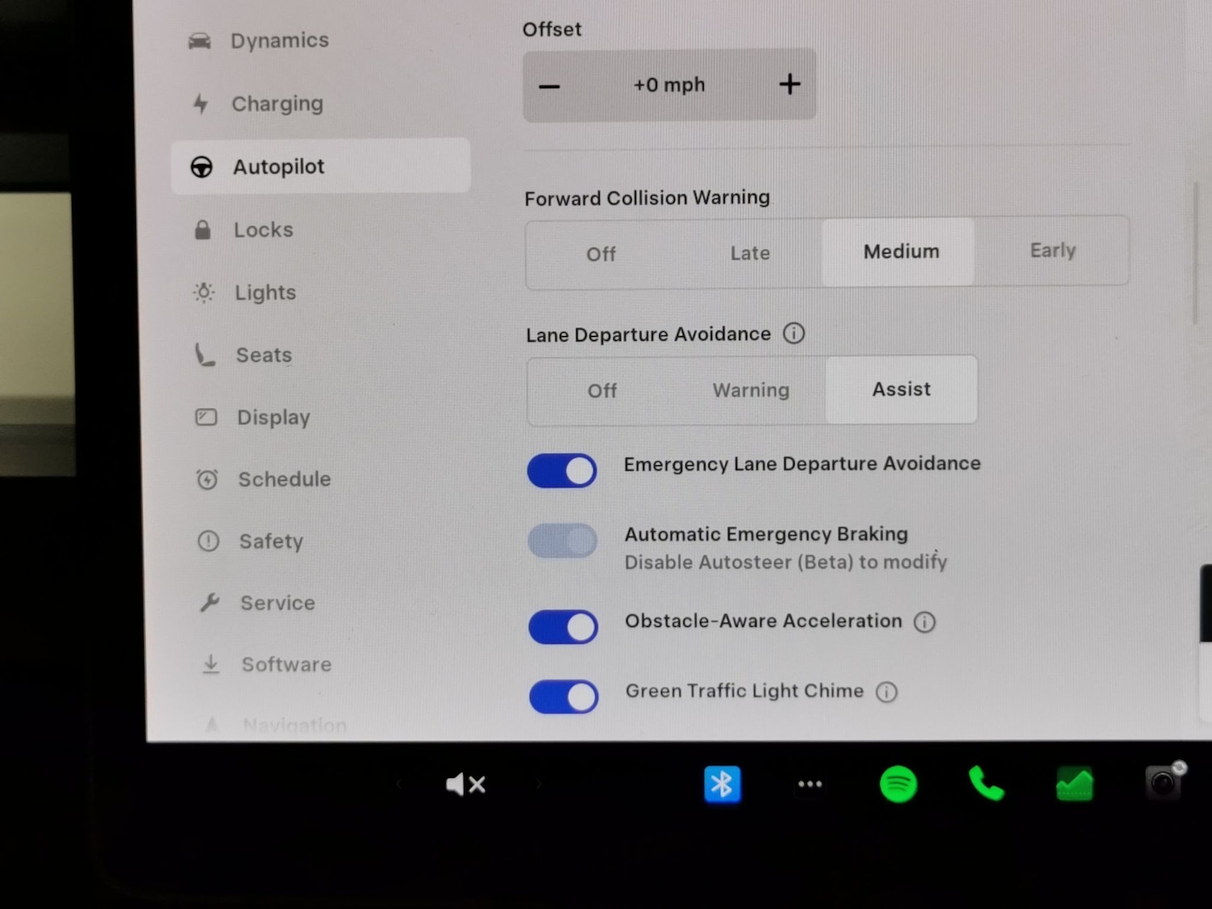Increase speed offset with plus button
Viewport: 1212px width, 909px height.
(x=789, y=84)
